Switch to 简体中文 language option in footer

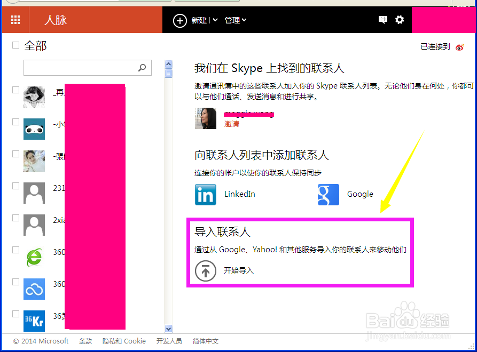tap(206, 341)
